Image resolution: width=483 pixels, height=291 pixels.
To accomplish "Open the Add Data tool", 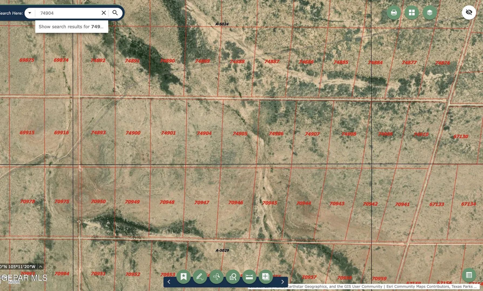I will (266, 276).
